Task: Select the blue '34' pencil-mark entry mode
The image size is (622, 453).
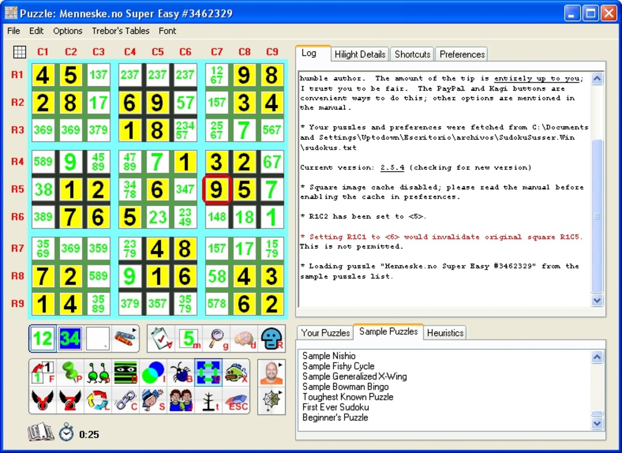Action: (x=70, y=339)
